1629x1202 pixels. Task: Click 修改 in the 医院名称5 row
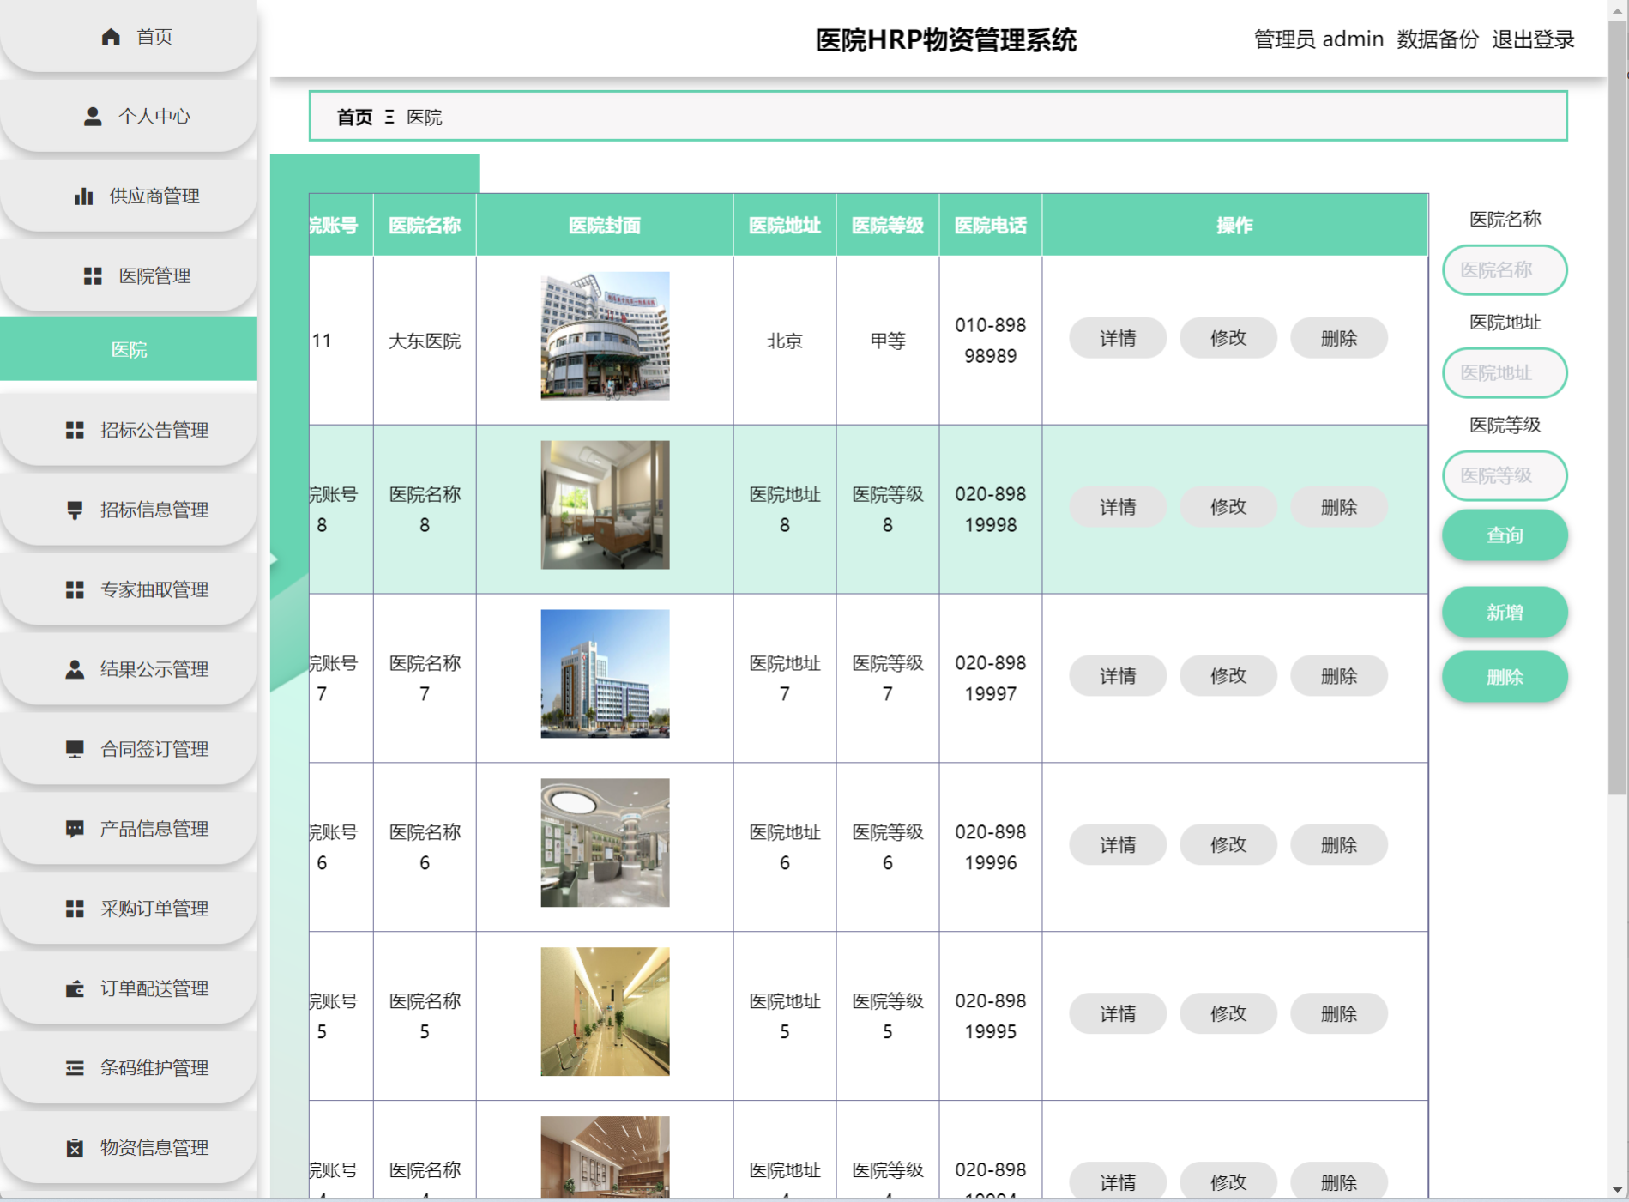point(1228,1015)
